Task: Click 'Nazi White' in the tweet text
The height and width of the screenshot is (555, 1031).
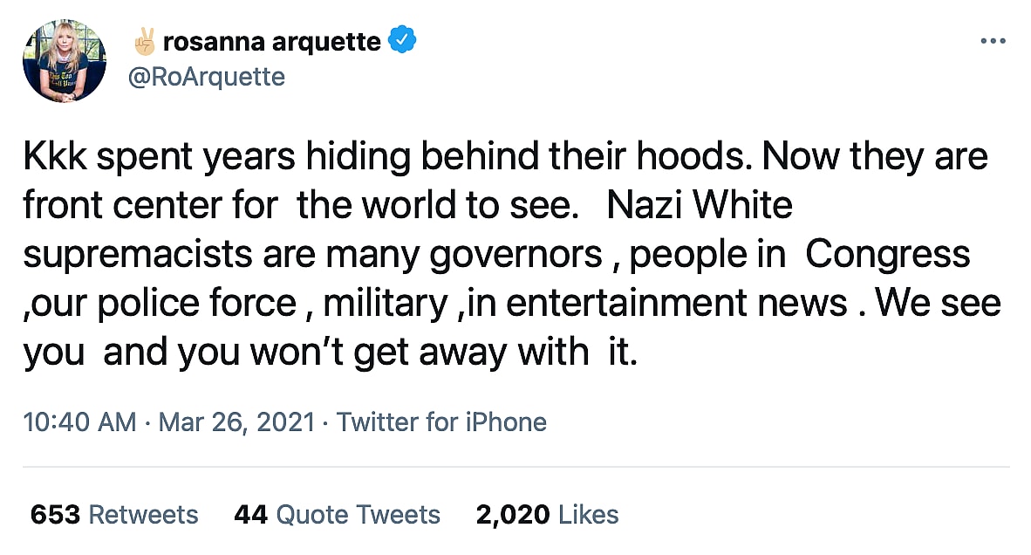Action: pyautogui.click(x=700, y=206)
